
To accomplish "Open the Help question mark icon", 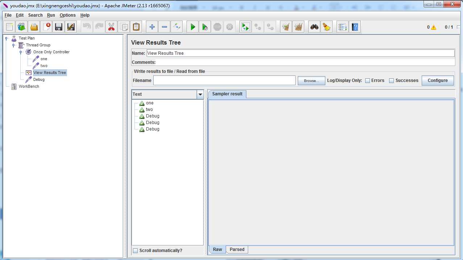I will (x=355, y=27).
